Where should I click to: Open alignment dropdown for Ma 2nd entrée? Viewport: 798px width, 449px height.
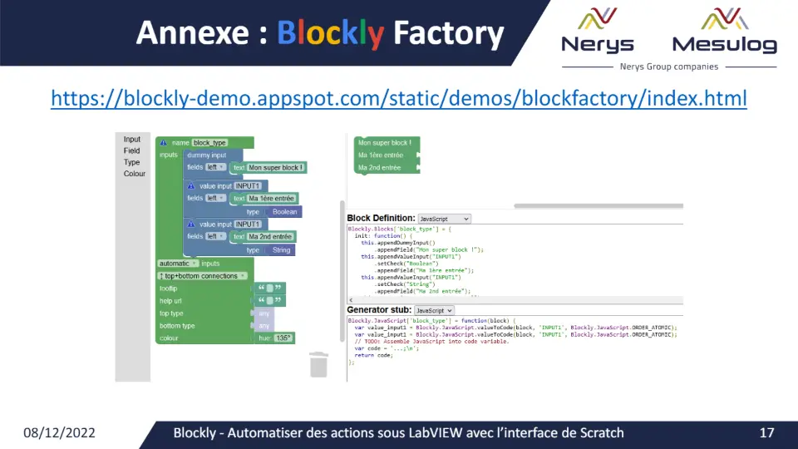tap(216, 237)
